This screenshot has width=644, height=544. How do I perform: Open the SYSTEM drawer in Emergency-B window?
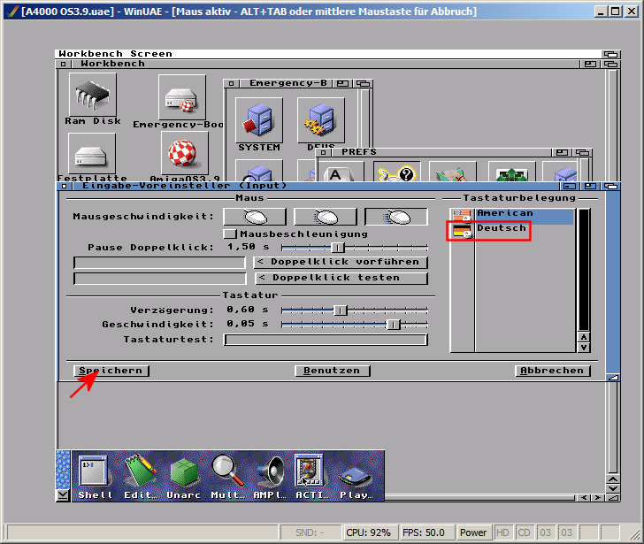click(x=258, y=120)
